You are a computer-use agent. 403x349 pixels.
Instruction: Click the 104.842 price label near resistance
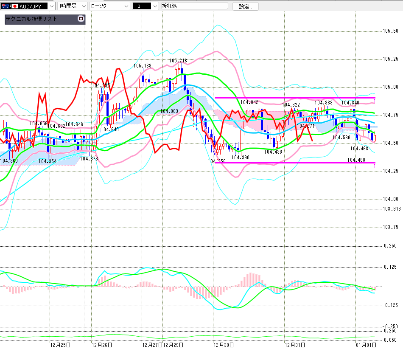[249, 102]
